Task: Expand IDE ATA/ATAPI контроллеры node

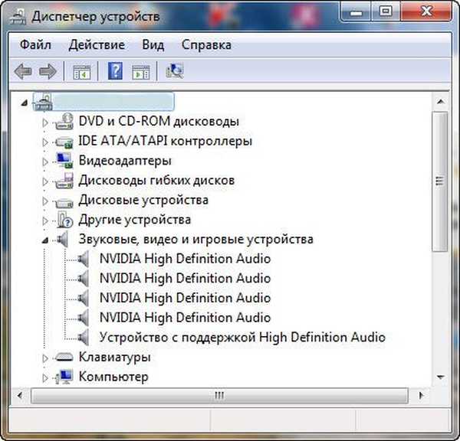Action: coord(44,142)
